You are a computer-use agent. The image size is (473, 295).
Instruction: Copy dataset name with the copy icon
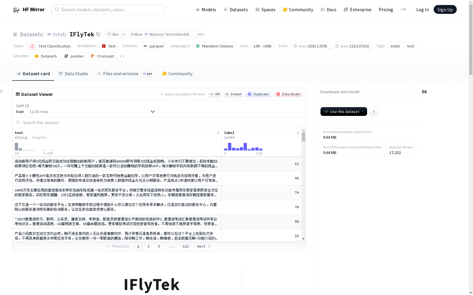pos(98,35)
